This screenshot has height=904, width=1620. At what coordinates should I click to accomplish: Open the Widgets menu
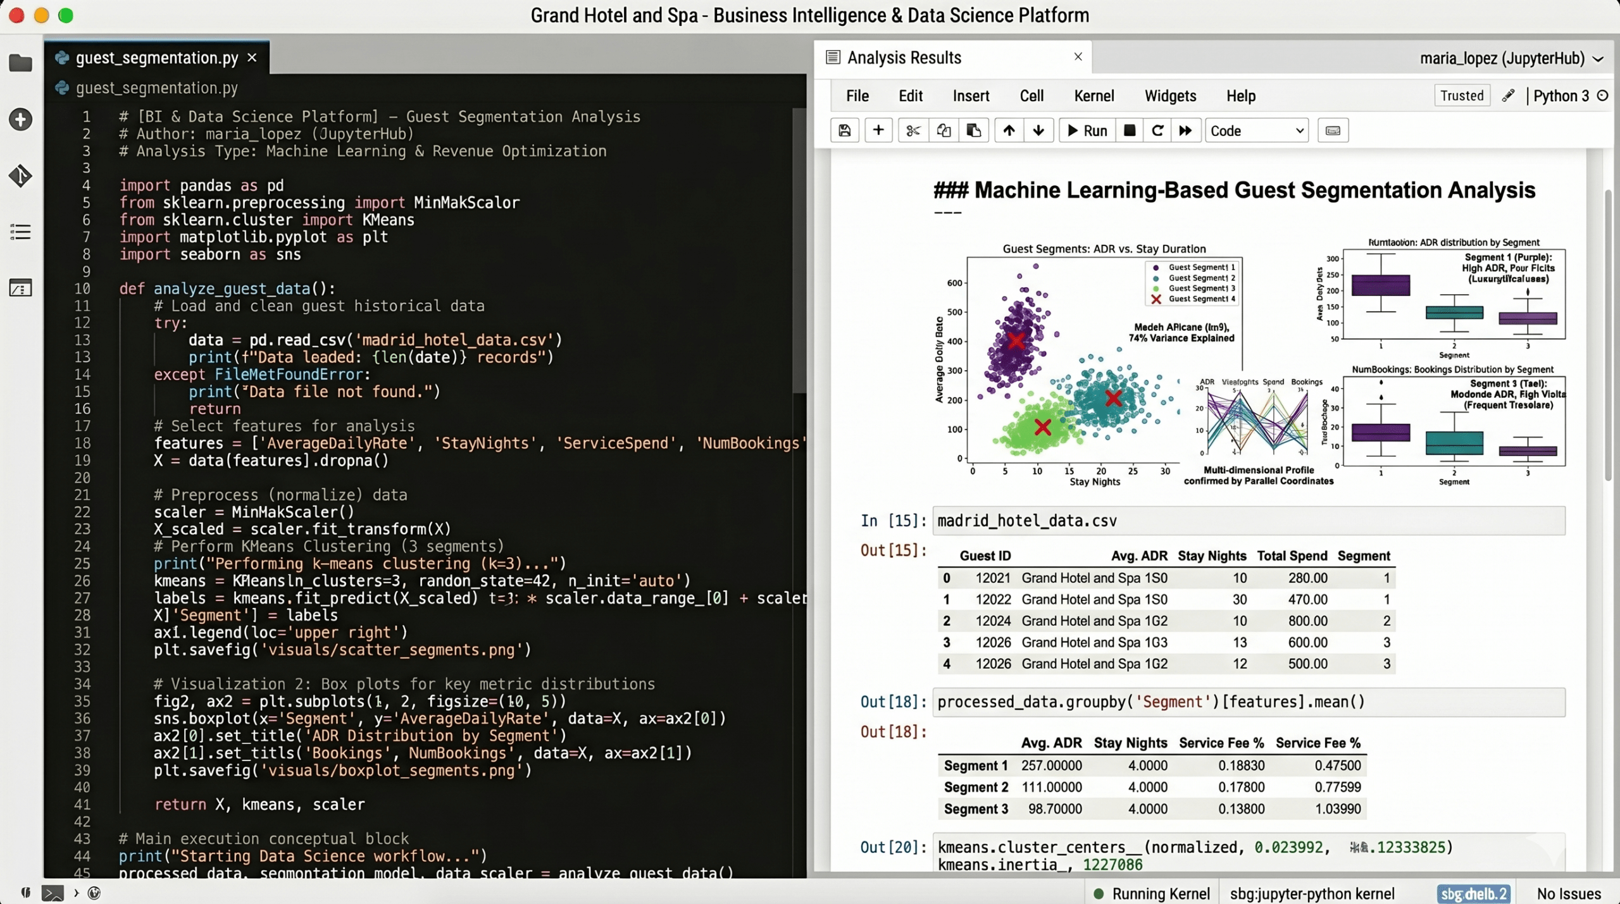click(x=1170, y=96)
